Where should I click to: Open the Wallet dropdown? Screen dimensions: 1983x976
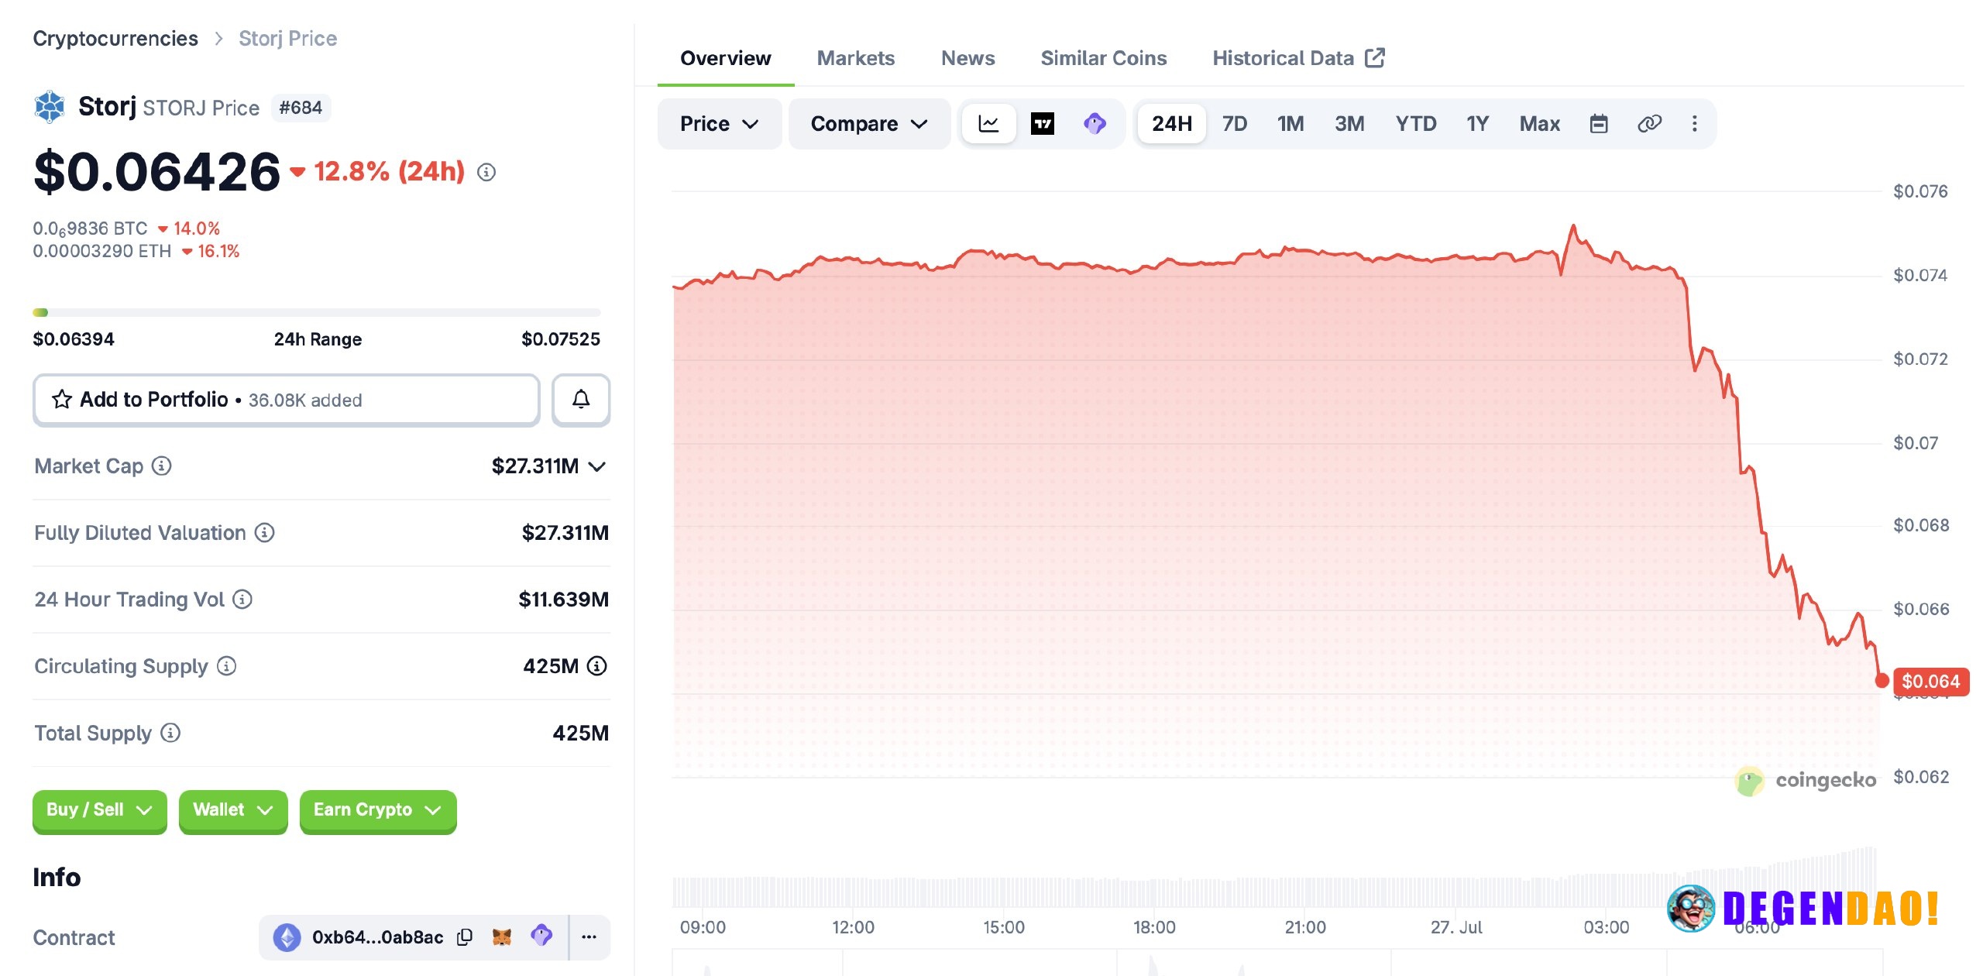coord(233,810)
